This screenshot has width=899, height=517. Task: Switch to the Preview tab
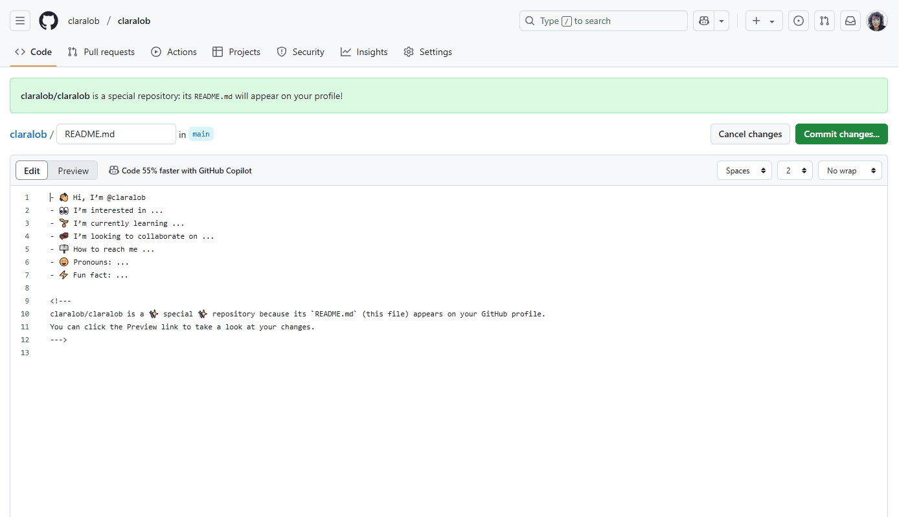72,170
